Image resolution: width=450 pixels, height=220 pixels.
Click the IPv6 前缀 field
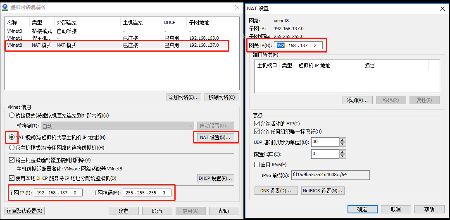pyautogui.click(x=330, y=175)
